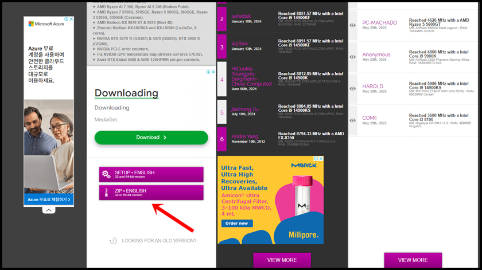Click the eye icon for PC-MACHADO

[x=353, y=25]
